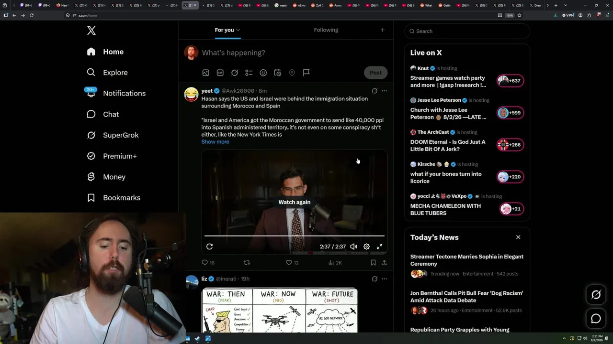
Task: Replay the video with the replay icon
Action: click(209, 247)
